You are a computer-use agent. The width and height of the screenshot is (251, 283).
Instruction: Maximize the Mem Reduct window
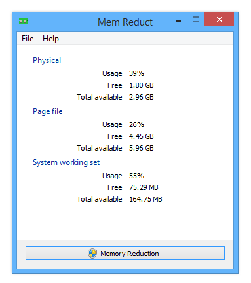coord(196,19)
